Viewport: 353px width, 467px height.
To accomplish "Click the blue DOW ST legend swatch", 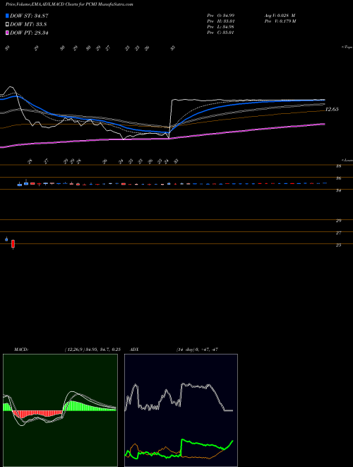I will pos(7,16).
